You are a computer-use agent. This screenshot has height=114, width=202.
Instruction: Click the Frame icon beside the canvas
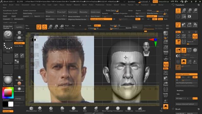pyautogui.click(x=166, y=73)
